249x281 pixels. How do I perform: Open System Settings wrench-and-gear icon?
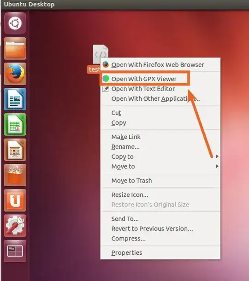click(15, 225)
